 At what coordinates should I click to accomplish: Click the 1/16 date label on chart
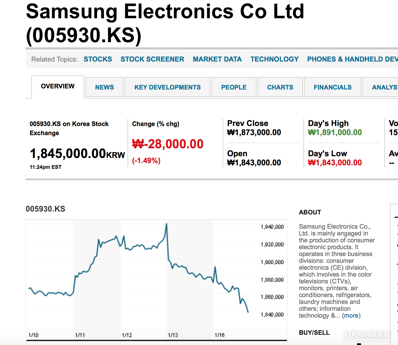[219, 335]
